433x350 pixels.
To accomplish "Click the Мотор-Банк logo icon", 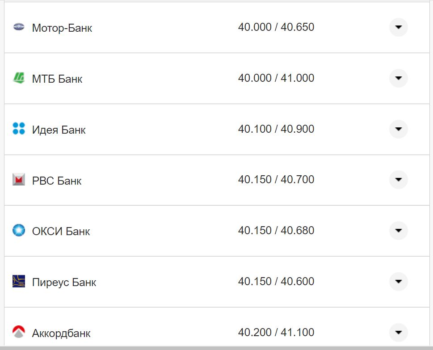I will coord(19,27).
